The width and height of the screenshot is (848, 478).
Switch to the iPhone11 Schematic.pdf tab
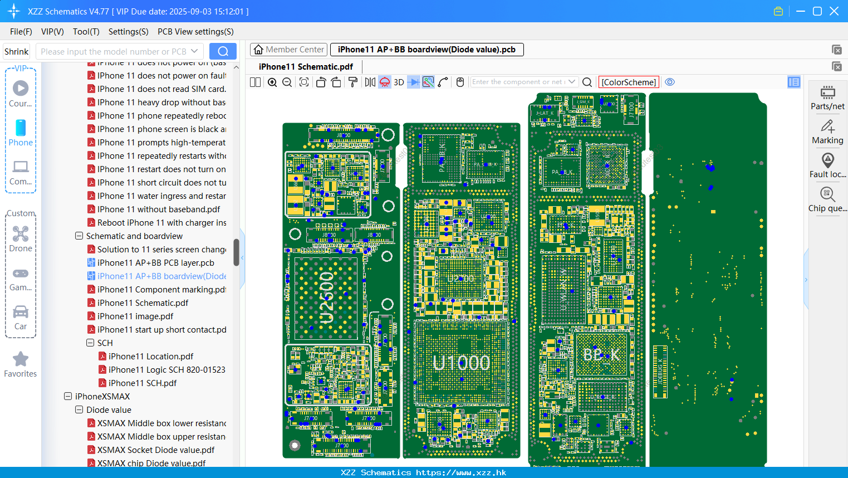306,67
